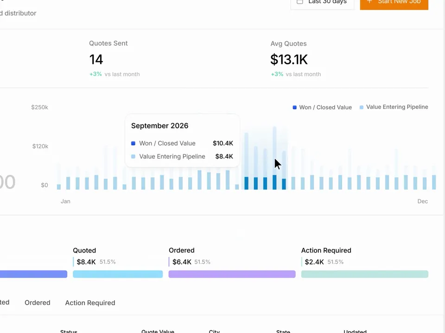
Task: Click the plus icon on Start New Job
Action: [369, 2]
